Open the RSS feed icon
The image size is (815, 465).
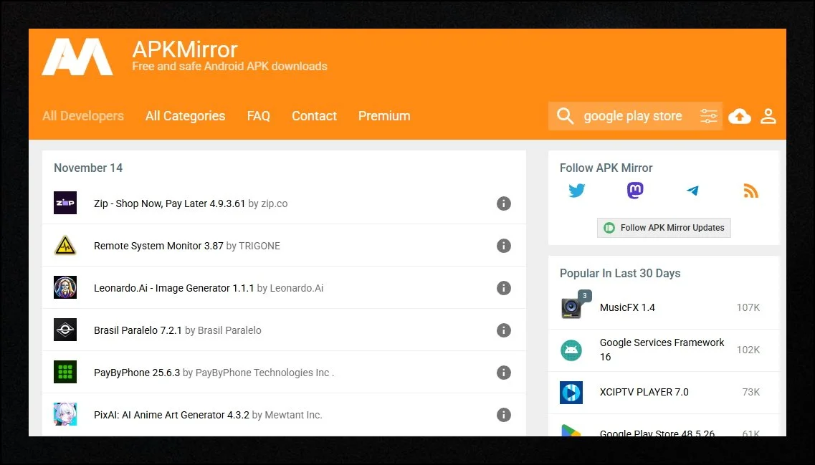[x=750, y=191]
